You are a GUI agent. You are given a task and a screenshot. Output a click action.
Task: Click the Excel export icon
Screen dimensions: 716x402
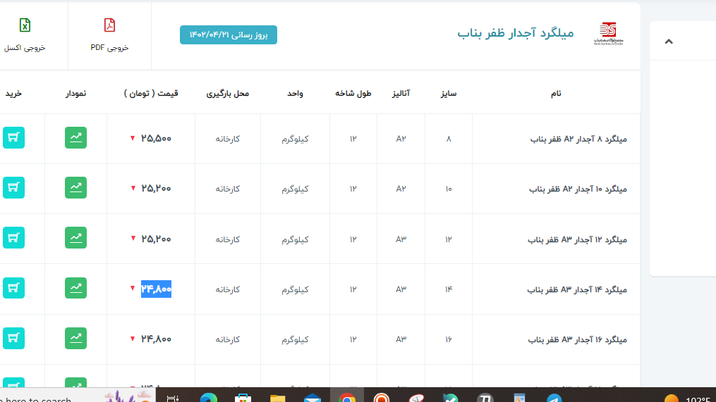25,26
